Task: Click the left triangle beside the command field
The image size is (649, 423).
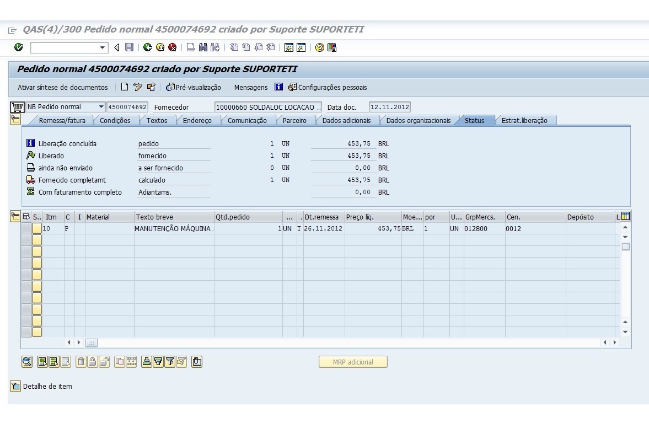Action: click(x=117, y=47)
